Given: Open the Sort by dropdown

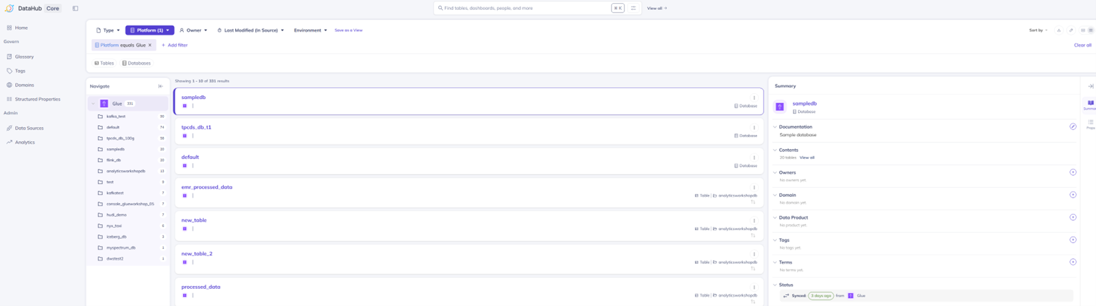Looking at the screenshot, I should [x=1037, y=30].
